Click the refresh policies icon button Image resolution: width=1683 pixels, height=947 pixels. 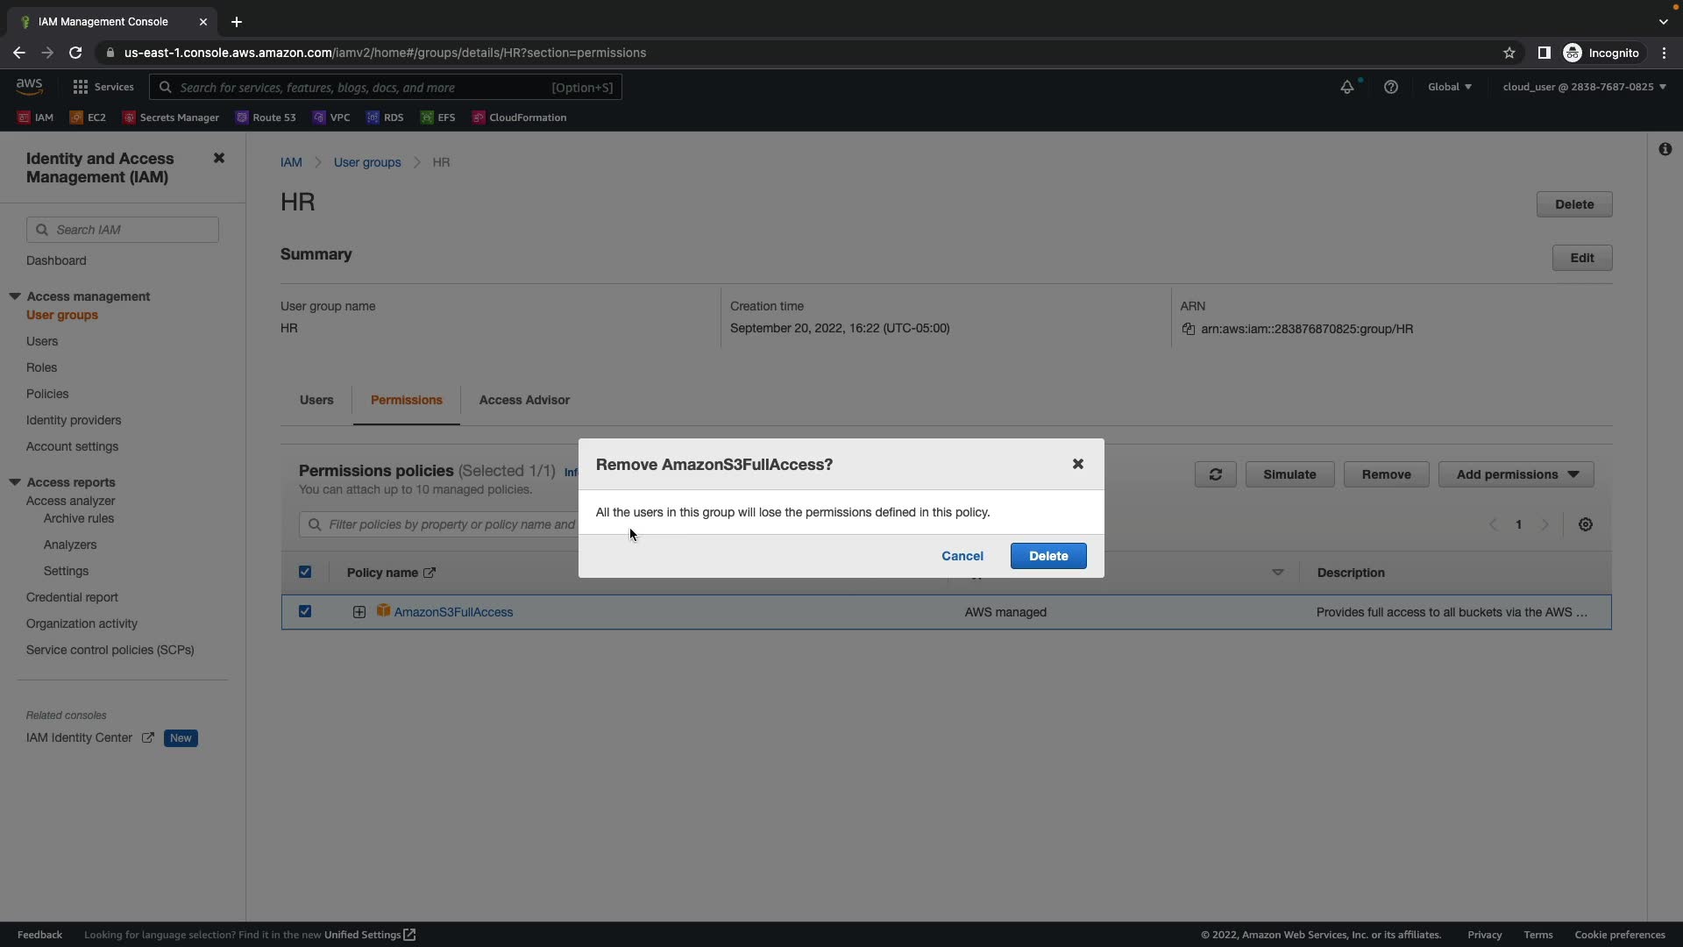tap(1215, 474)
